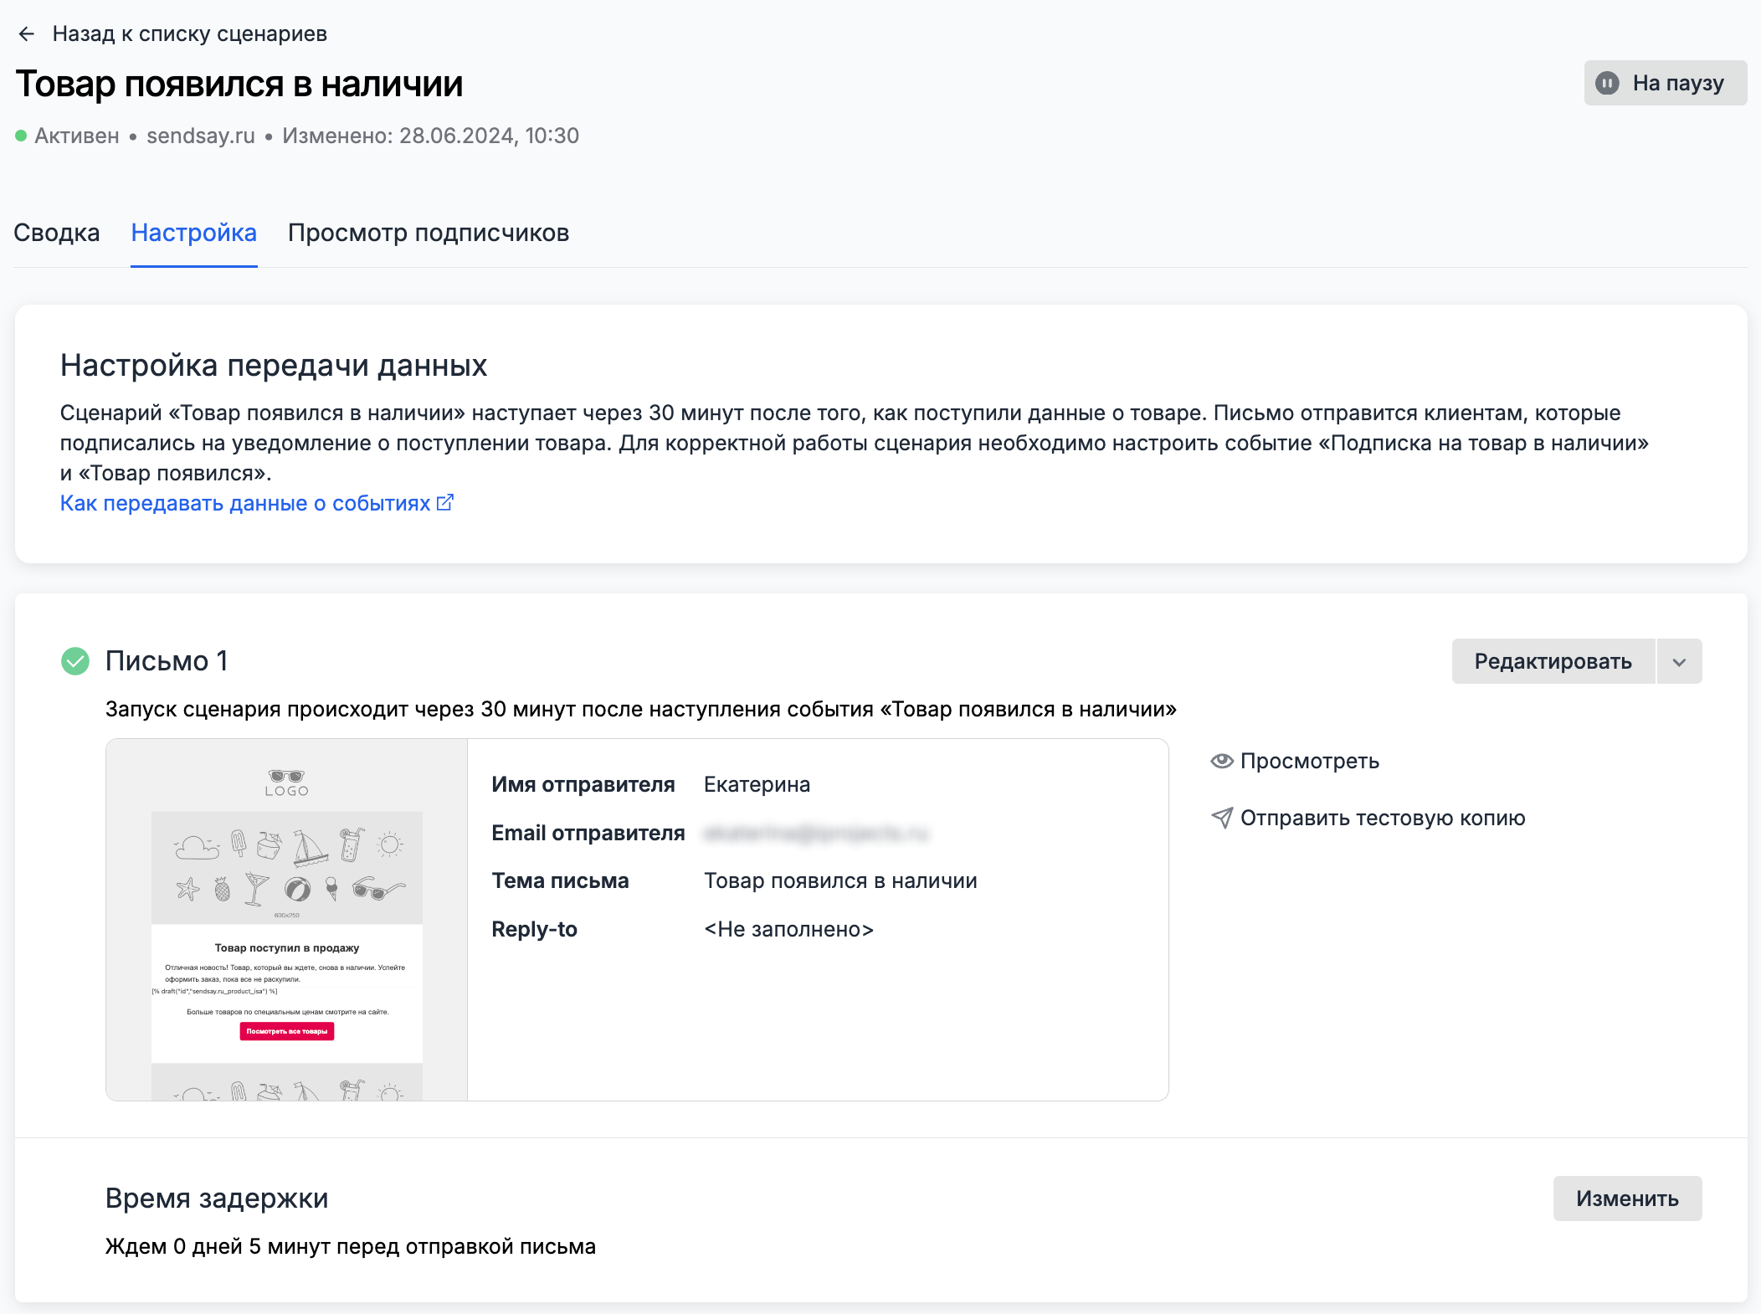This screenshot has height=1314, width=1761.
Task: Expand the dropdown arrow beside Редактировать
Action: tap(1679, 662)
